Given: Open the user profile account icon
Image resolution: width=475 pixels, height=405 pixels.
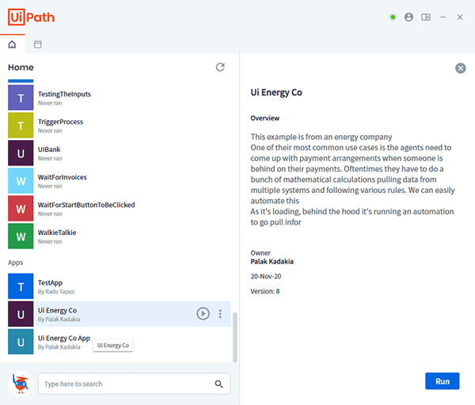Looking at the screenshot, I should tap(409, 17).
